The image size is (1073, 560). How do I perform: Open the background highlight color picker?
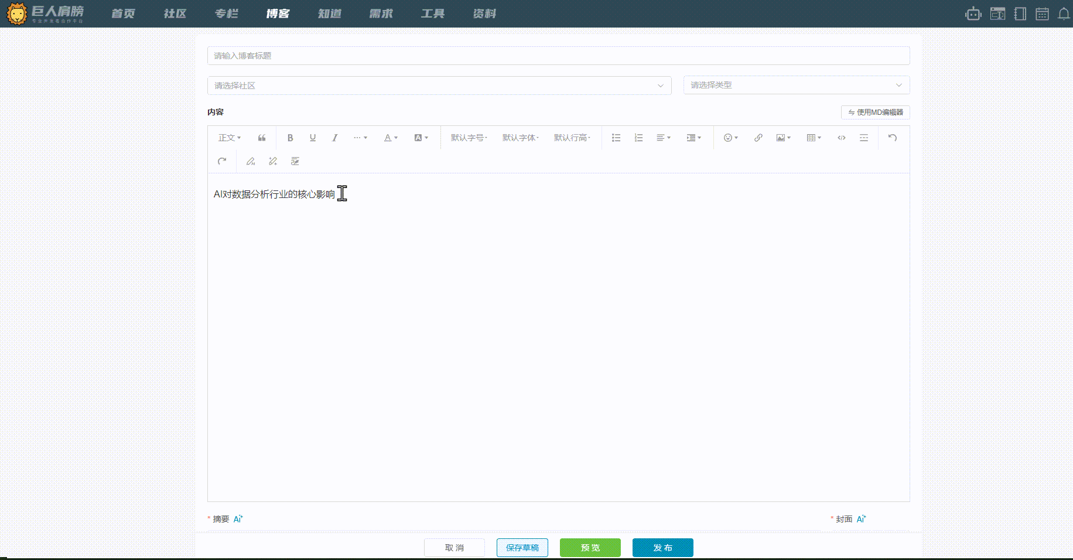[421, 138]
